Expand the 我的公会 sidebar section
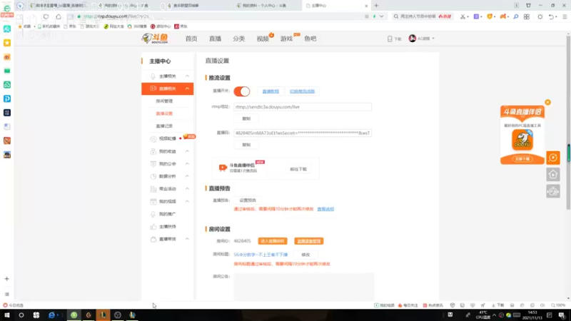This screenshot has width=571, height=321. 187,164
